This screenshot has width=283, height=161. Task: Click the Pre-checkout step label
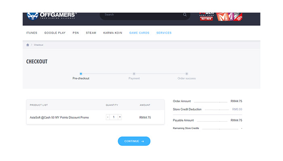pos(81,78)
